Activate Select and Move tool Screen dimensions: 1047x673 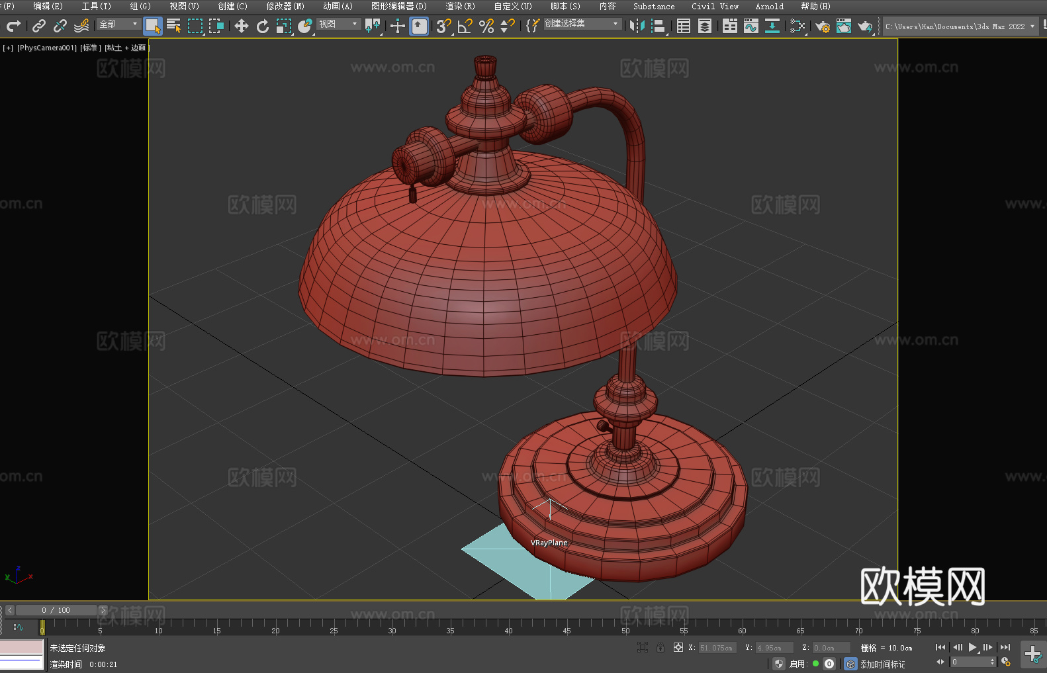tap(242, 26)
